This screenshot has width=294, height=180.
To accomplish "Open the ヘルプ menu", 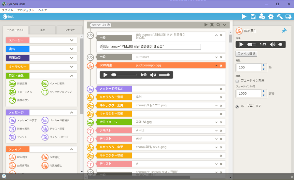I will [x=43, y=10].
